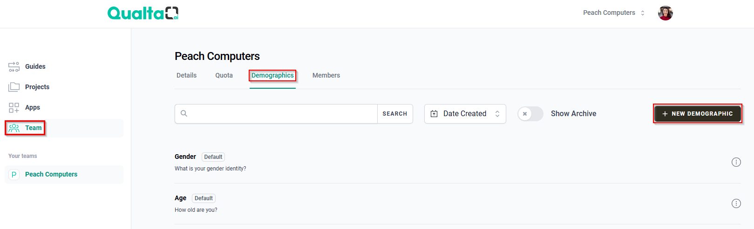Open the user avatar menu
Viewport: 754px width, 229px height.
coord(665,13)
